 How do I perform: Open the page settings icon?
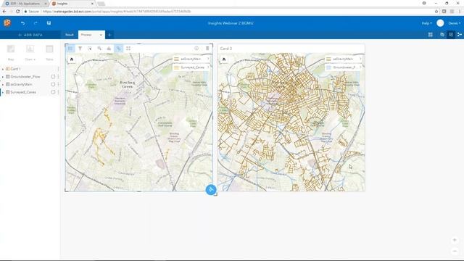[x=442, y=35]
